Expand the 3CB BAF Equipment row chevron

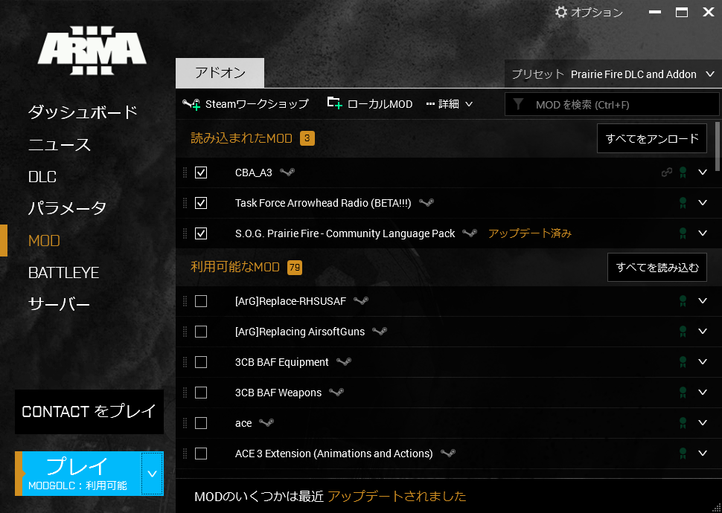(702, 361)
